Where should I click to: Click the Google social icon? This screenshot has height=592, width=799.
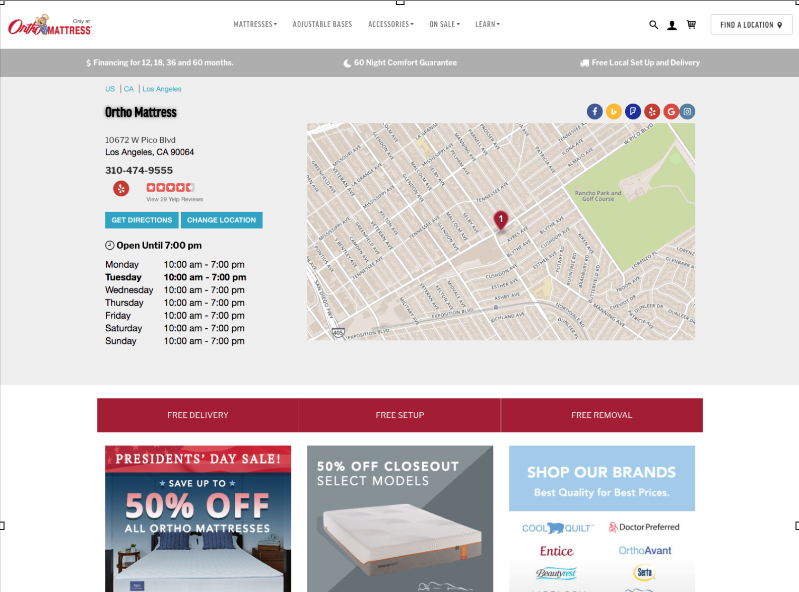coord(671,111)
